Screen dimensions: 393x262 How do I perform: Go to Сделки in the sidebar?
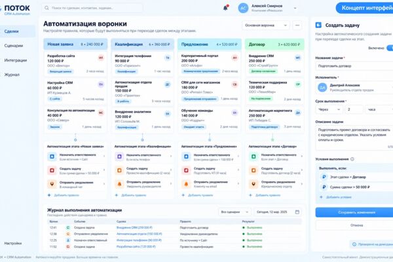18,31
